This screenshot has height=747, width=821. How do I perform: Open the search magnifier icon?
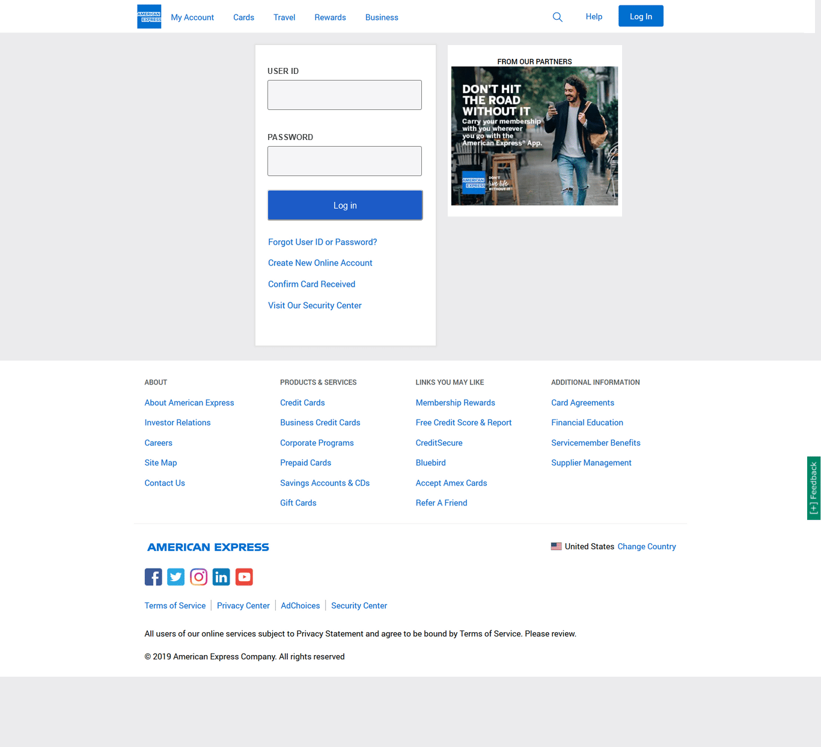point(558,17)
